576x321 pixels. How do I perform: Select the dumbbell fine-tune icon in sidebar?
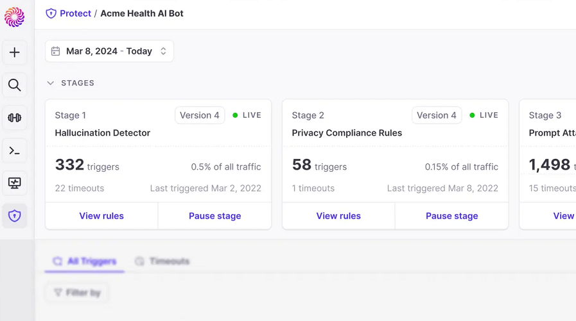point(15,118)
